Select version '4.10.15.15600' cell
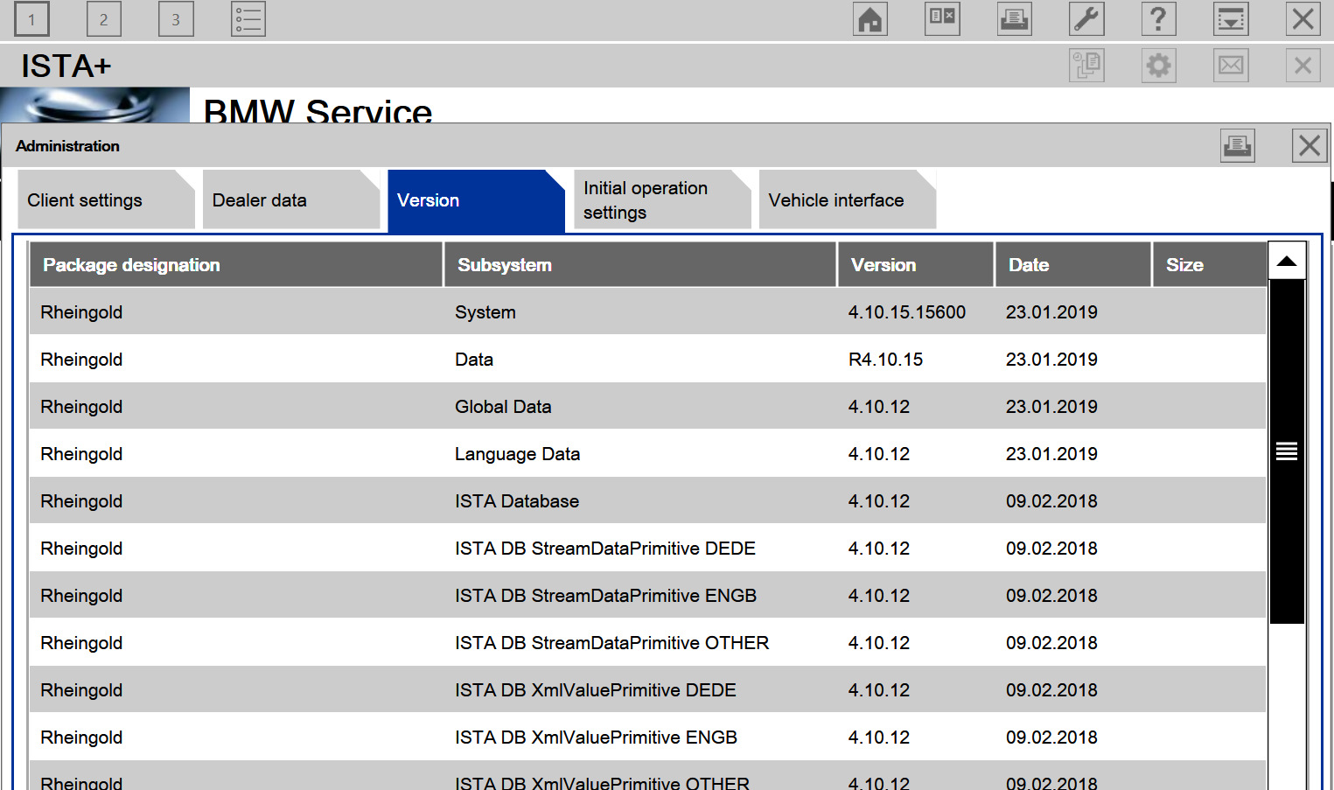Screen dimensions: 1334x790 pos(907,312)
